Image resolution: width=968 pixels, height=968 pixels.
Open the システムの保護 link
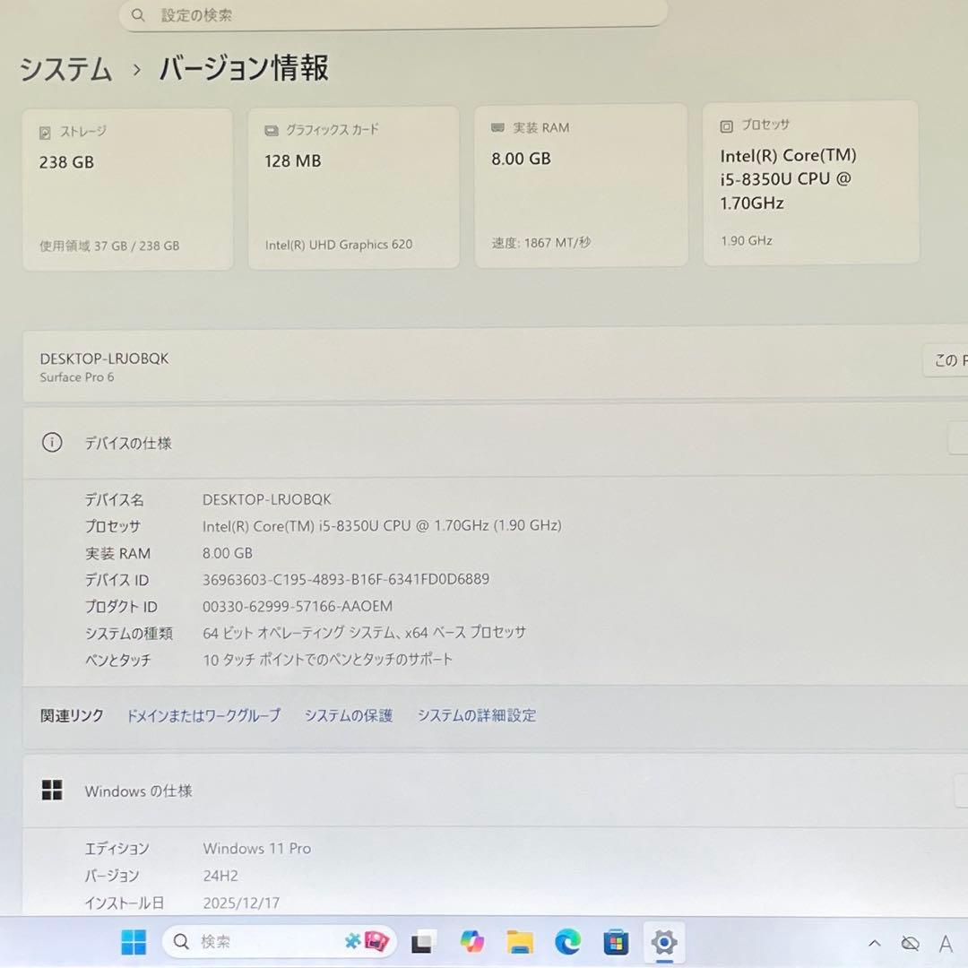348,715
